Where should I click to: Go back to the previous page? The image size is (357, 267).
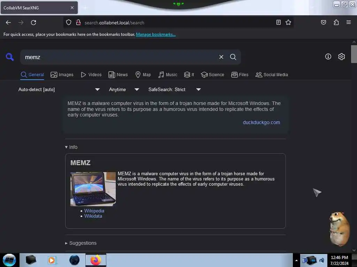tap(8, 23)
